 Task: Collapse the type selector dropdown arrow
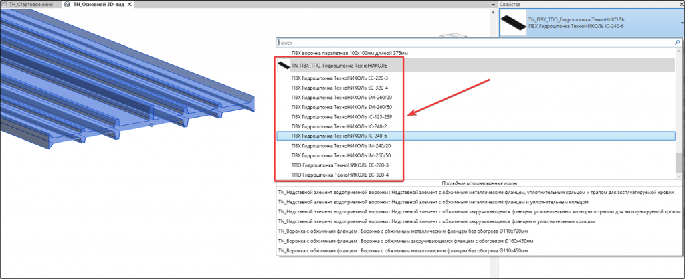tap(682, 23)
